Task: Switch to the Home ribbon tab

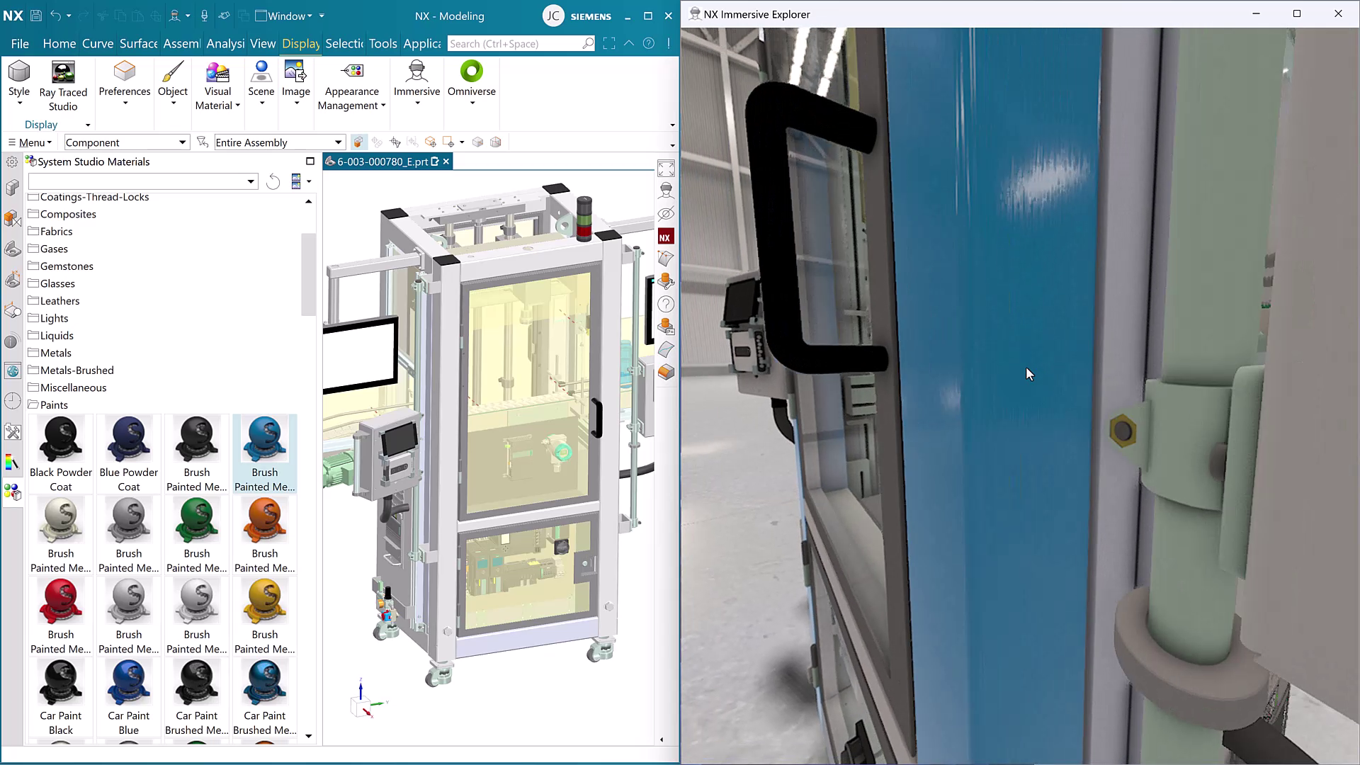Action: [x=59, y=44]
